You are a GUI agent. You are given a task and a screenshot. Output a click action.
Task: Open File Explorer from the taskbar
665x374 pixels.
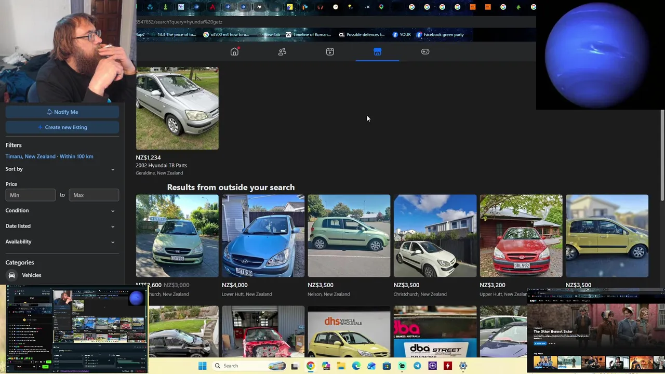341,366
